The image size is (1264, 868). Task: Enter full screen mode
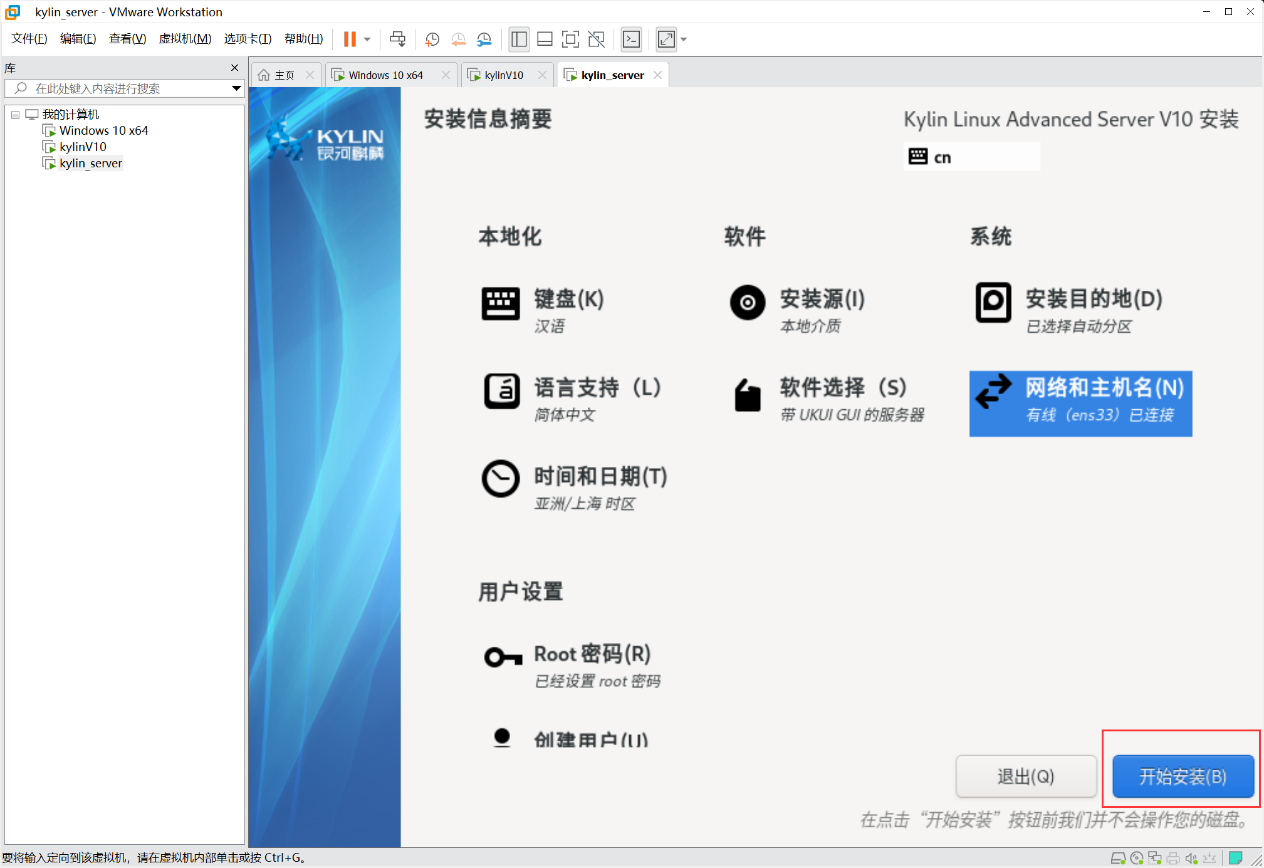coord(570,39)
